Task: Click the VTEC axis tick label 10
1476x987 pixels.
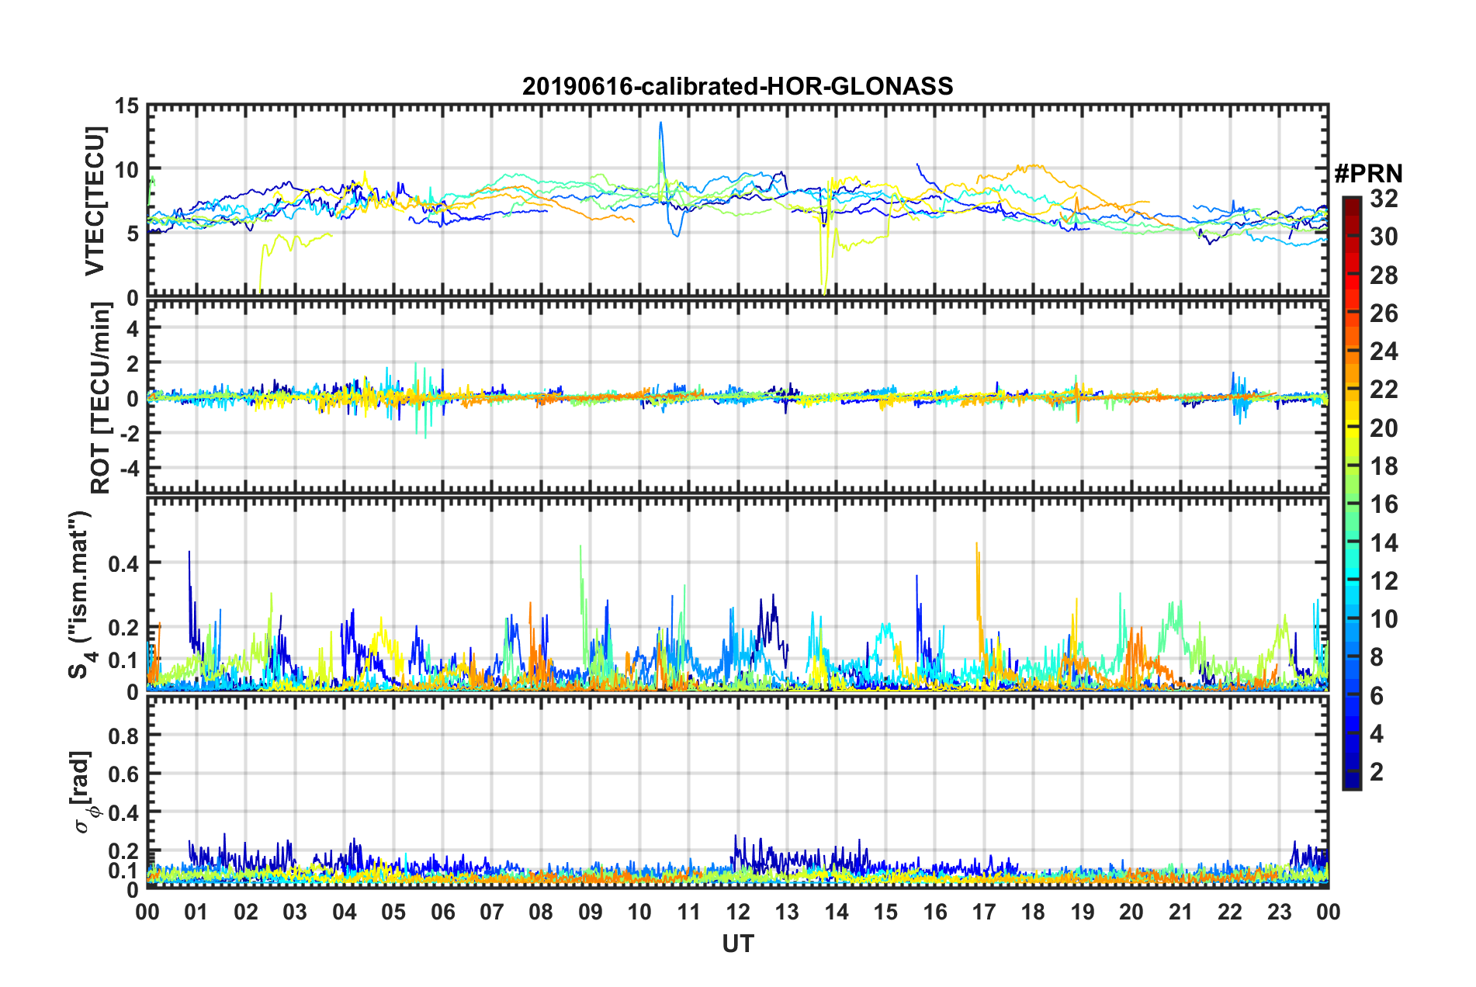Action: 126,170
